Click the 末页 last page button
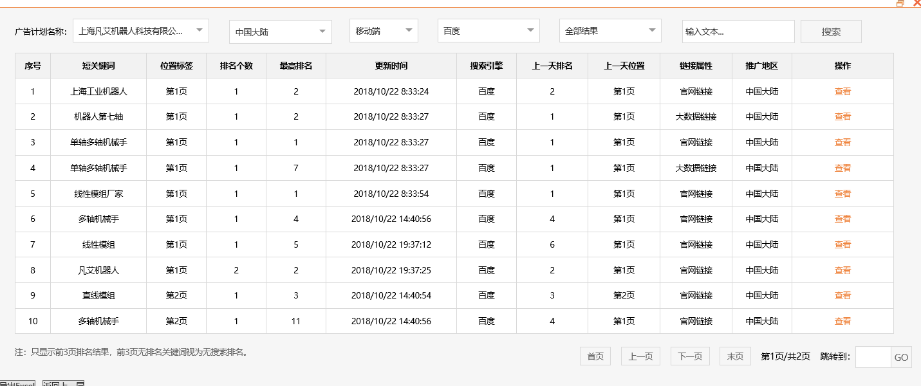 (734, 356)
